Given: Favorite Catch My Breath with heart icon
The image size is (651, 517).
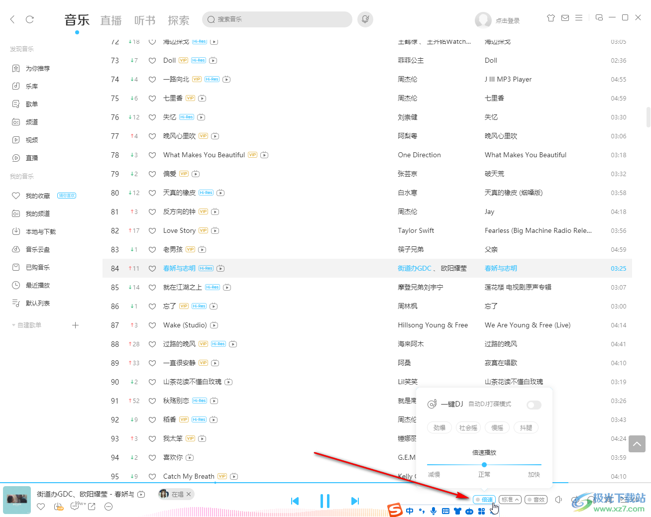Looking at the screenshot, I should tap(152, 477).
